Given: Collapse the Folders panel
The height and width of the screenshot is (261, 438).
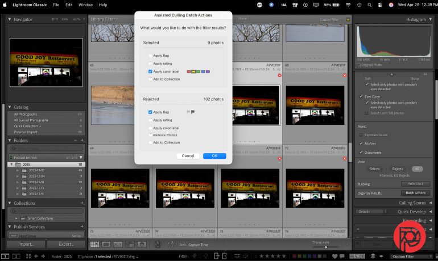Looking at the screenshot, I should tap(10, 140).
